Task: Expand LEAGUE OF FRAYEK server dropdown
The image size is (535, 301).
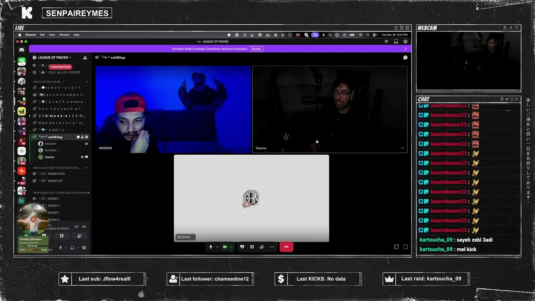Action: (x=55, y=58)
